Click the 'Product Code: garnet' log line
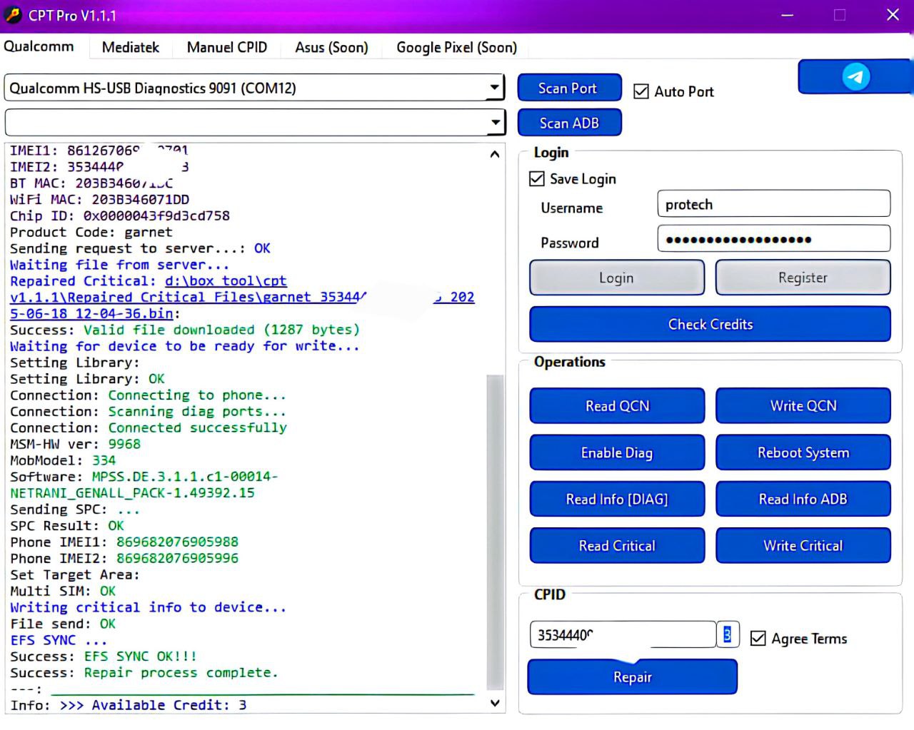 pyautogui.click(x=91, y=232)
